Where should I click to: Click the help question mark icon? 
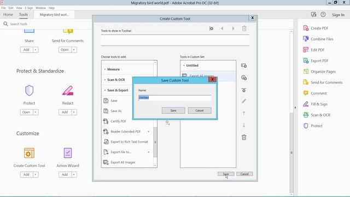tap(323, 15)
